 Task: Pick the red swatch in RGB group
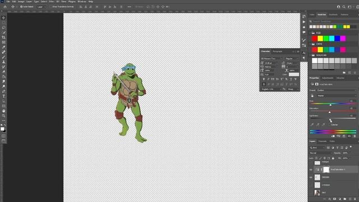(x=314, y=39)
